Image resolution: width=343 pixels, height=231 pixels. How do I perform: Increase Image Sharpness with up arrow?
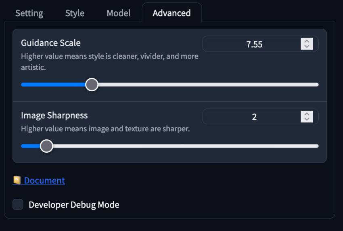click(307, 114)
